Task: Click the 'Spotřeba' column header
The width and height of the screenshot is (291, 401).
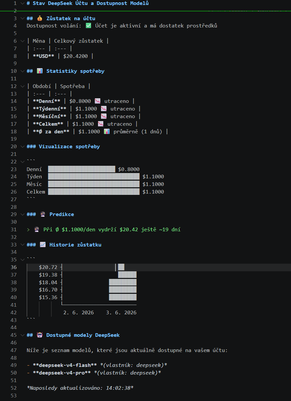Action: [72, 86]
